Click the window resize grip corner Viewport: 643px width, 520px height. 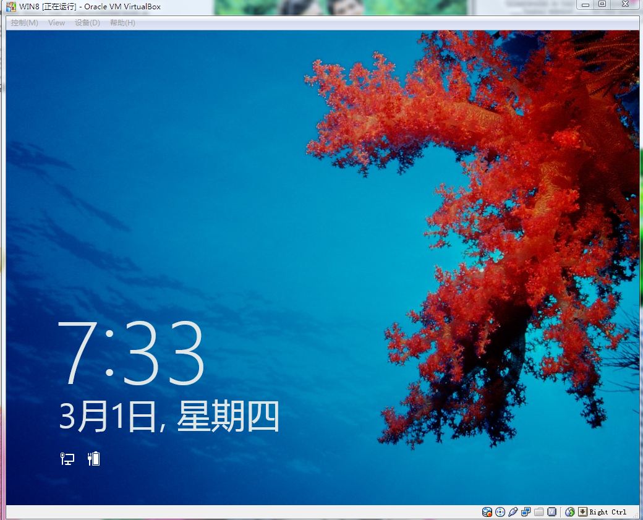pyautogui.click(x=635, y=514)
